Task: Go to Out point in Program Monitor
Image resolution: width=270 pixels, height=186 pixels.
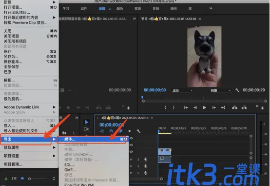Action: pyautogui.click(x=223, y=108)
